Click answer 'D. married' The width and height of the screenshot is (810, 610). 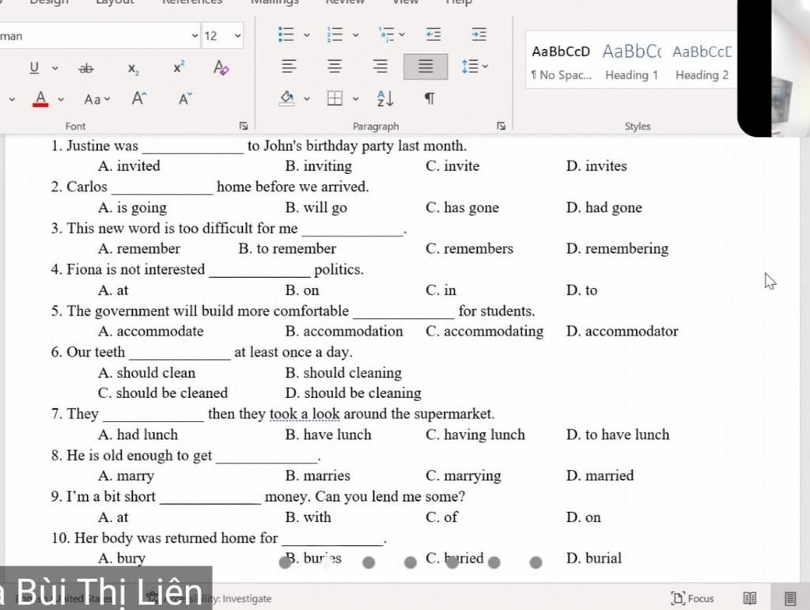click(x=600, y=475)
